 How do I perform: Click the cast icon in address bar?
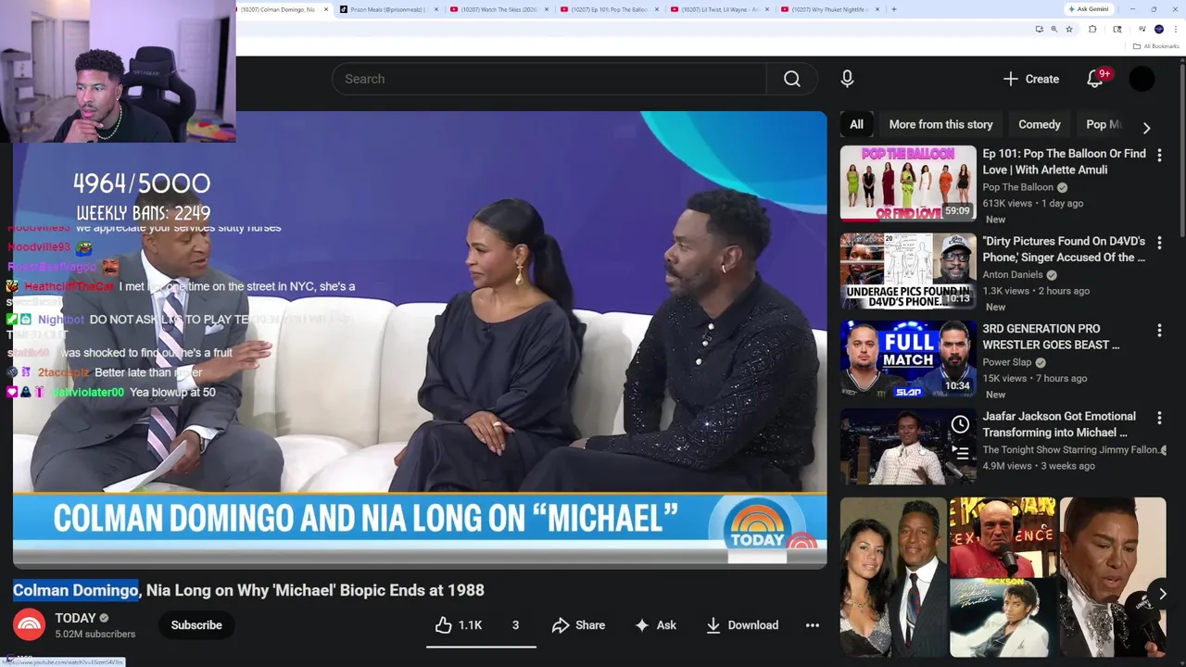pos(1039,29)
